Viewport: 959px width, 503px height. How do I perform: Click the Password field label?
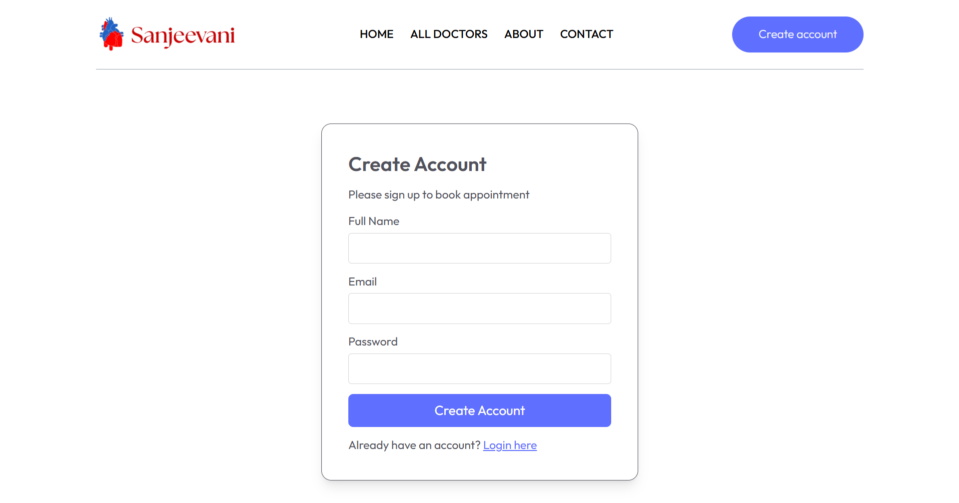[x=373, y=341]
